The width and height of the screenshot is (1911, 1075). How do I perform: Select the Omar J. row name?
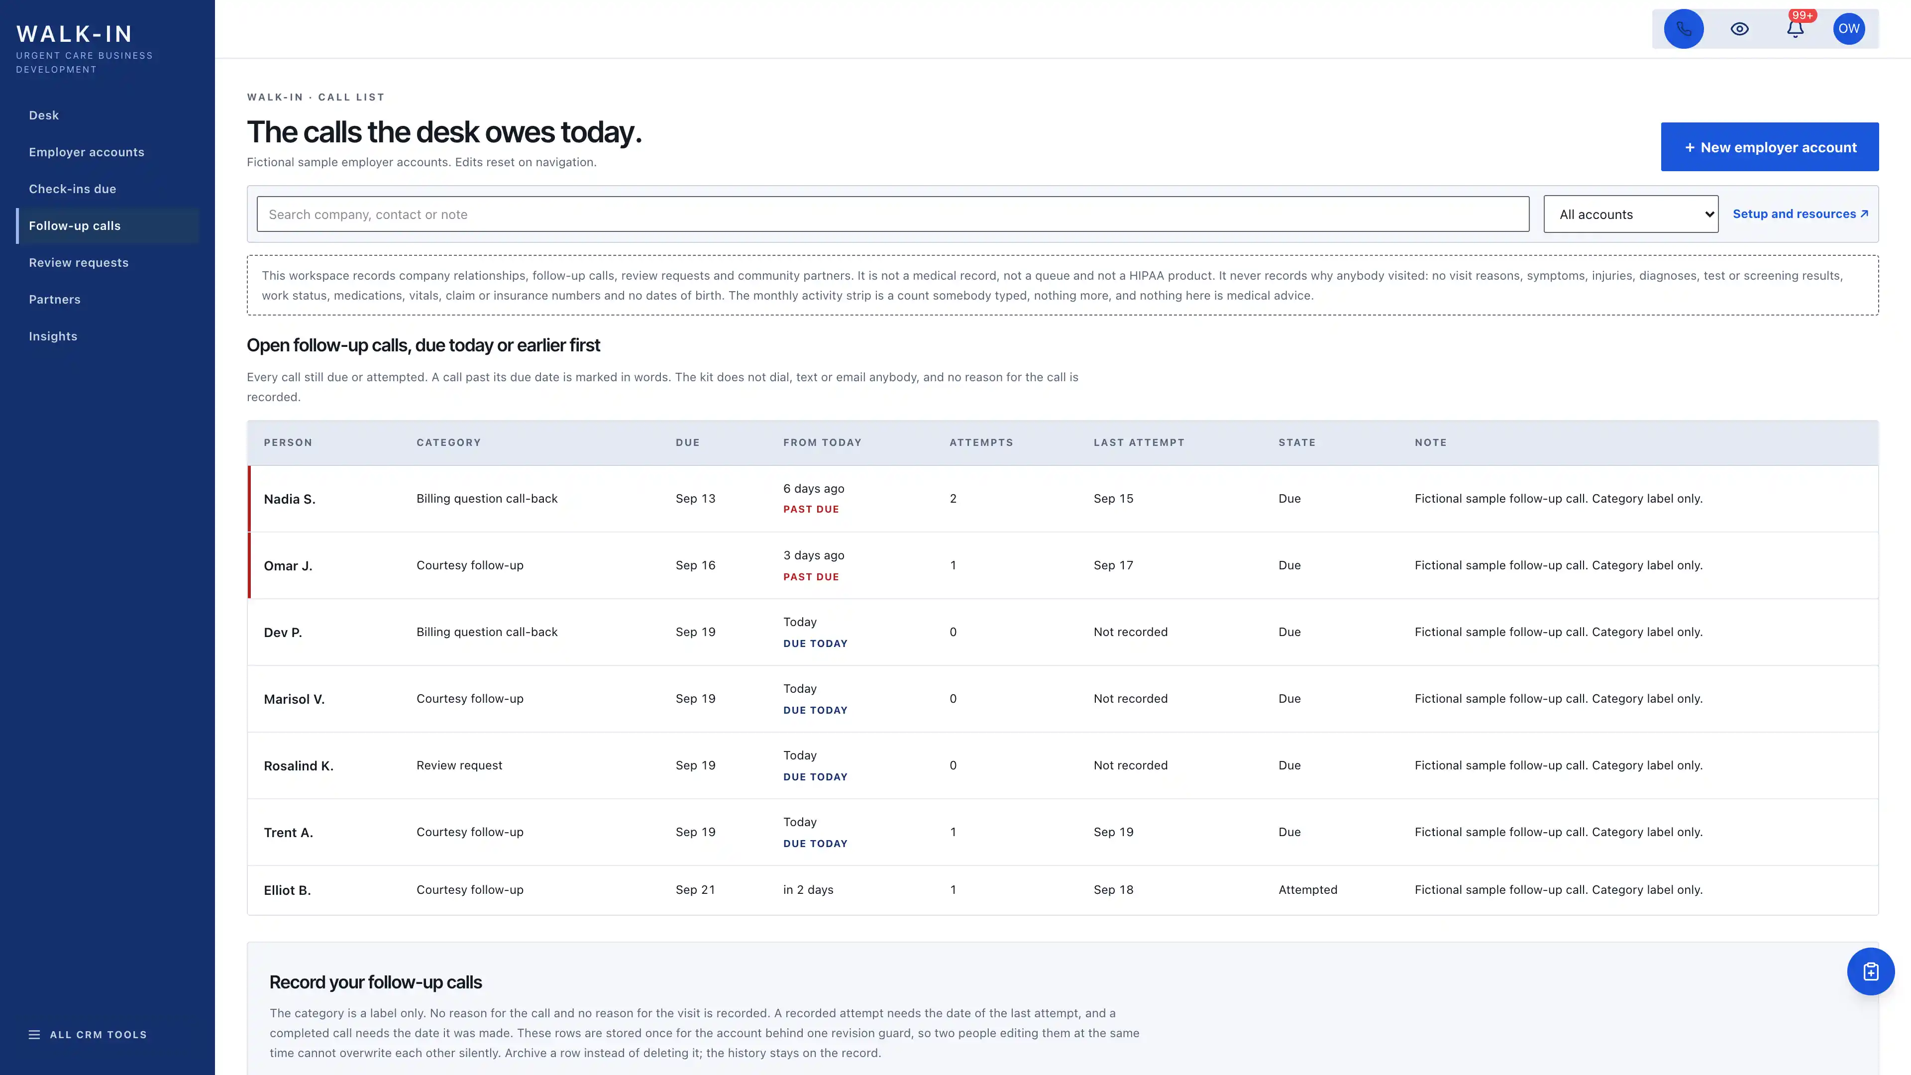(288, 566)
